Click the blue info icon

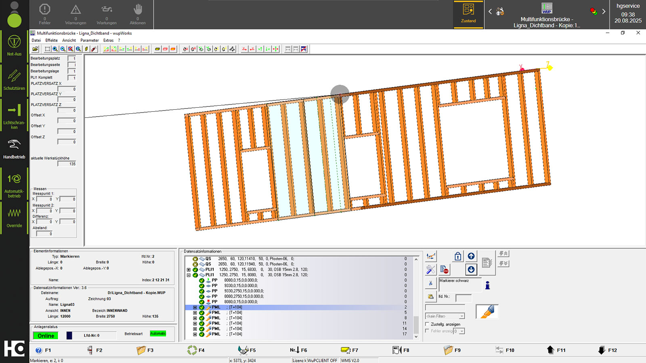(x=488, y=285)
